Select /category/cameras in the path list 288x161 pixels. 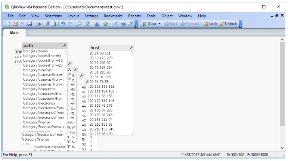coord(37,70)
